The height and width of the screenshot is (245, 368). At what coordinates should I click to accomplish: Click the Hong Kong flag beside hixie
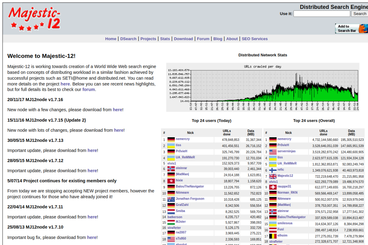(171, 181)
